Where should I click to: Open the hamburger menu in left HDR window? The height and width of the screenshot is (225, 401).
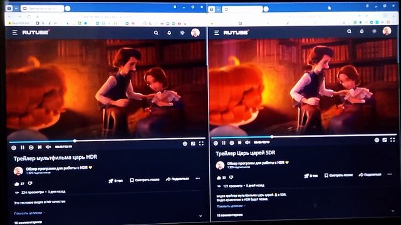(15, 32)
